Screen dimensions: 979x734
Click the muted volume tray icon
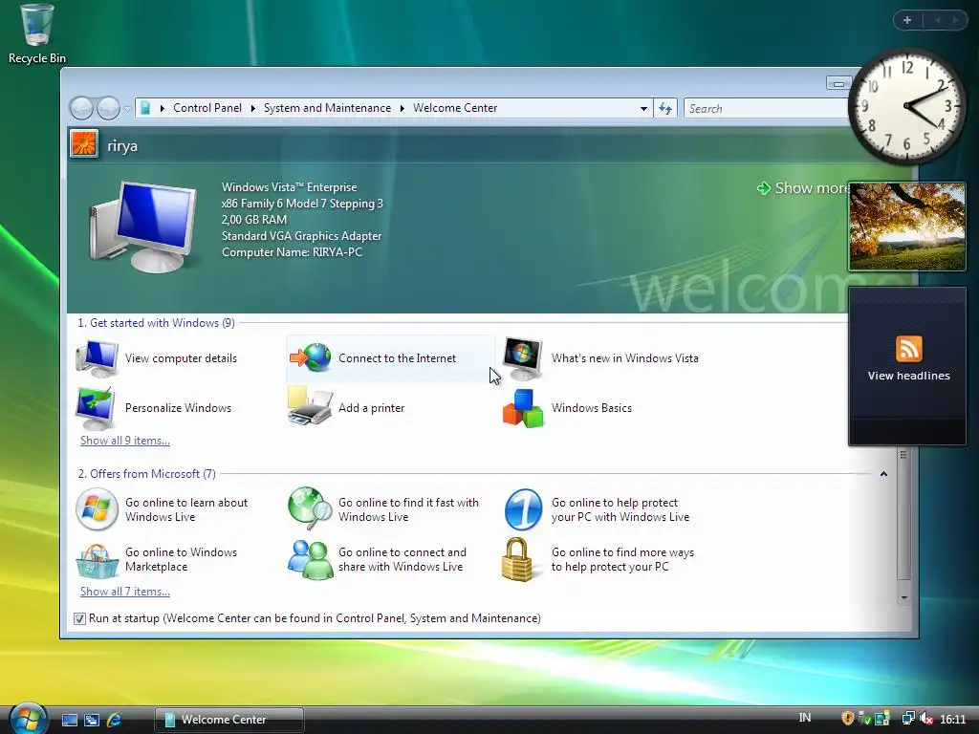point(925,719)
